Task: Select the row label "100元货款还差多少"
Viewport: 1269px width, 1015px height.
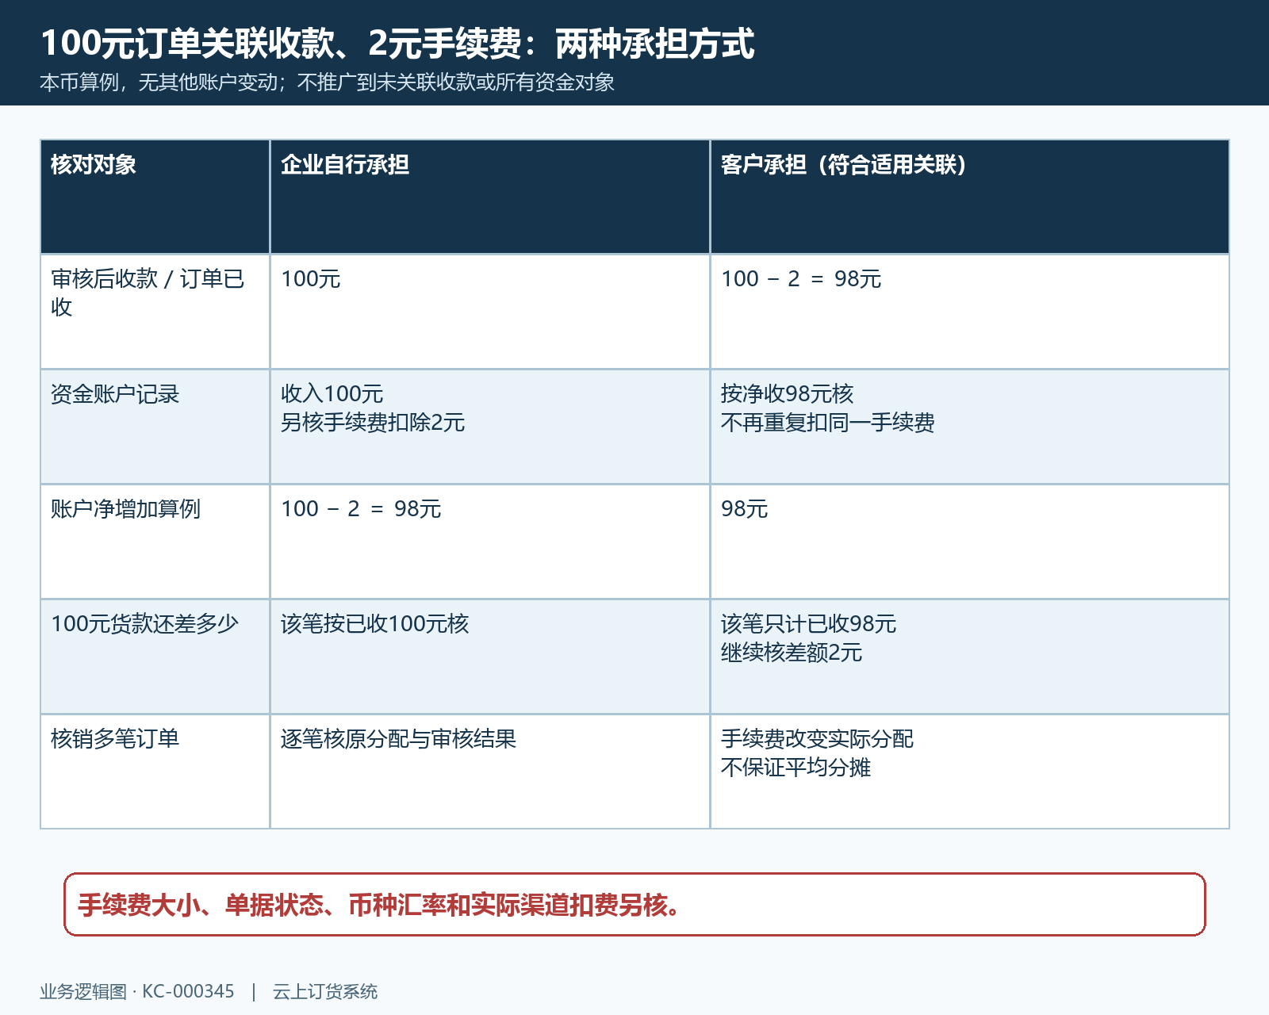Action: pyautogui.click(x=144, y=624)
